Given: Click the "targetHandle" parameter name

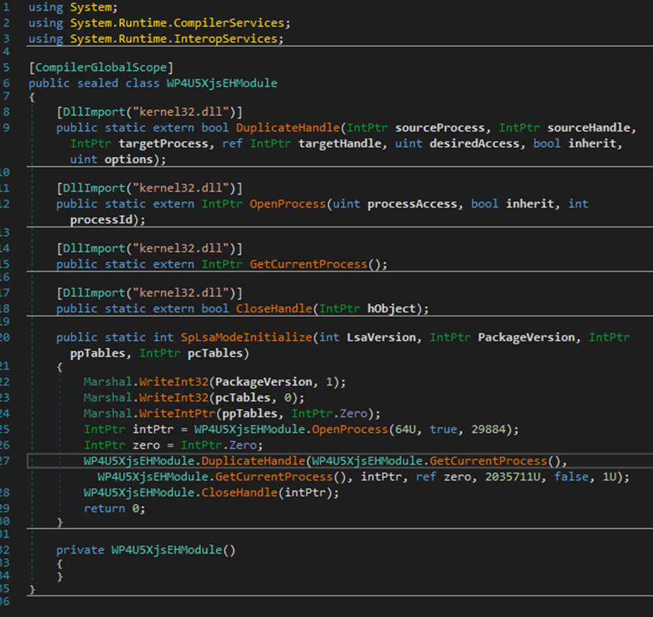Looking at the screenshot, I should (340, 144).
